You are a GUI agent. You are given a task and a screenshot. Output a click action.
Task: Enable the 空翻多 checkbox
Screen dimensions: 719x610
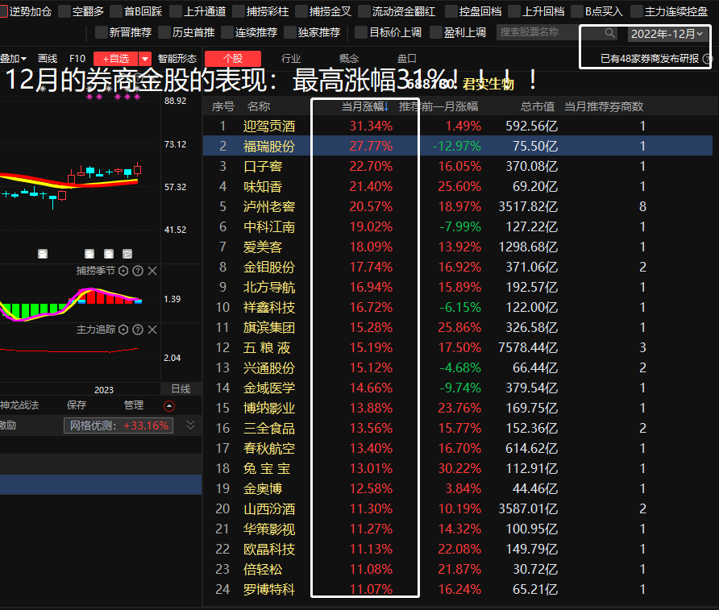(x=65, y=11)
